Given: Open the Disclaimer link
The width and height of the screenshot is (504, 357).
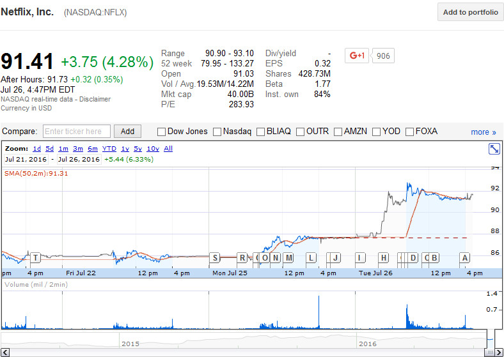Looking at the screenshot, I should [95, 99].
